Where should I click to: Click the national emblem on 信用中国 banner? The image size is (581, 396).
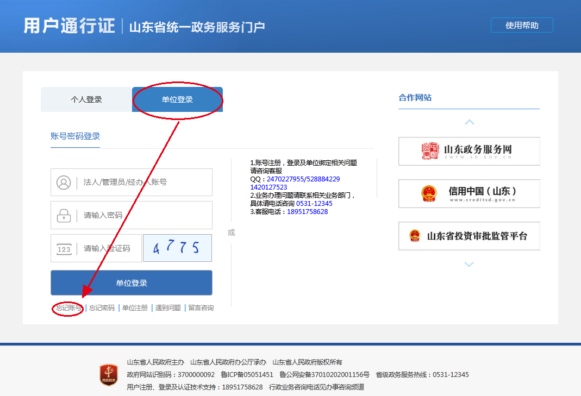click(429, 193)
